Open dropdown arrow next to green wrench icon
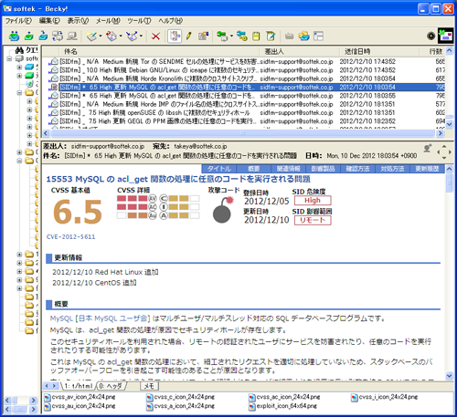The width and height of the screenshot is (457, 417). point(231,36)
